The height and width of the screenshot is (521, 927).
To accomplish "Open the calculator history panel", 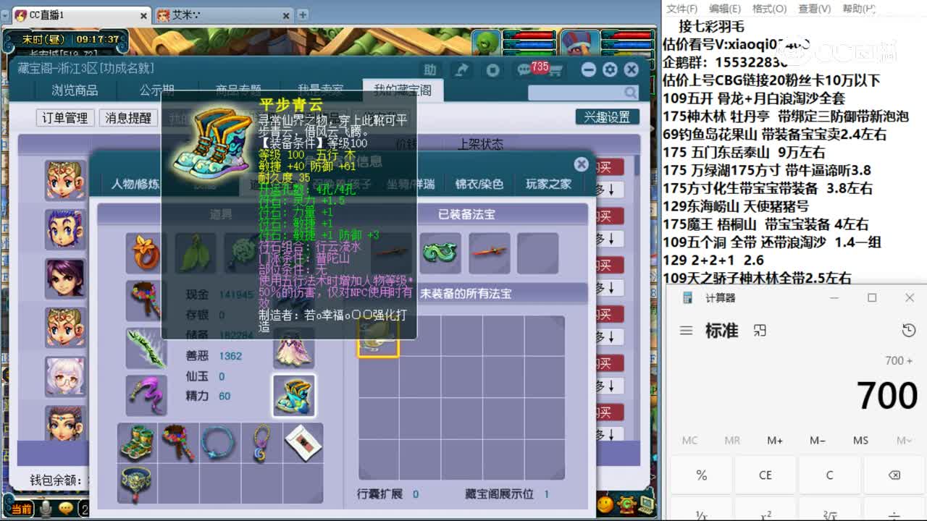I will (x=909, y=331).
